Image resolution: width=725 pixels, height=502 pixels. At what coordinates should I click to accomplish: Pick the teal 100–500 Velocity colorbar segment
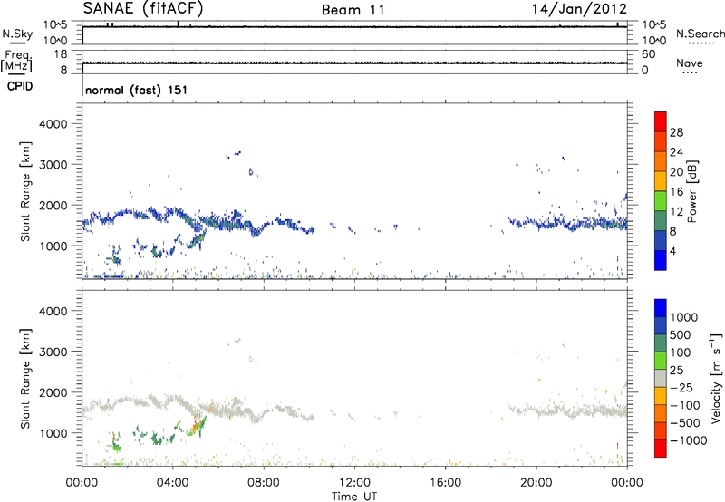click(x=661, y=343)
